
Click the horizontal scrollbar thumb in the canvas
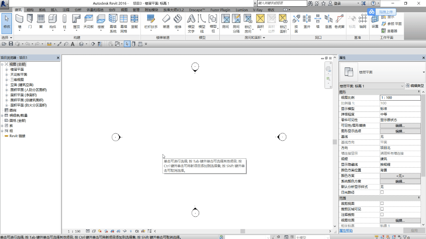point(243,231)
